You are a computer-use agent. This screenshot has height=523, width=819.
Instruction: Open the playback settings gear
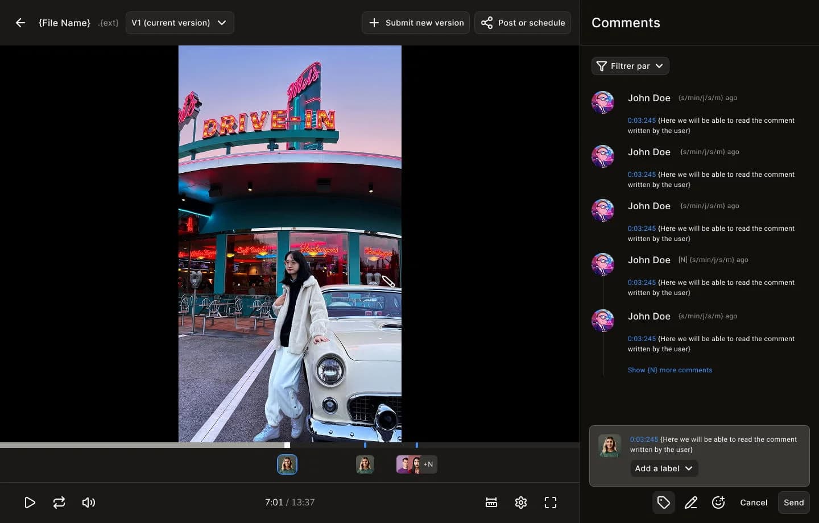521,503
